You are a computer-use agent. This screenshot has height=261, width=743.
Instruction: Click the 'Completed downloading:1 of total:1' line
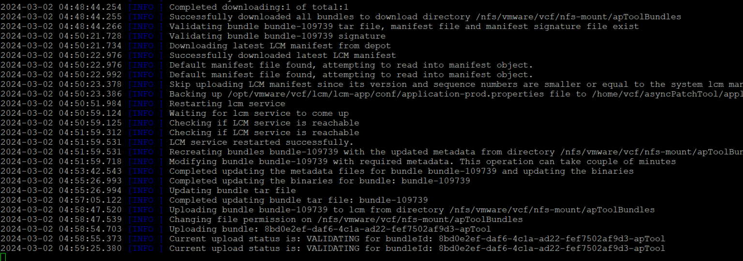(258, 7)
